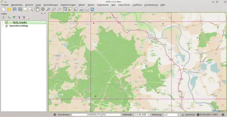The image size is (227, 117).
Task: Toggle the Zeichnen render checkbox
Action: pyautogui.click(x=183, y=115)
